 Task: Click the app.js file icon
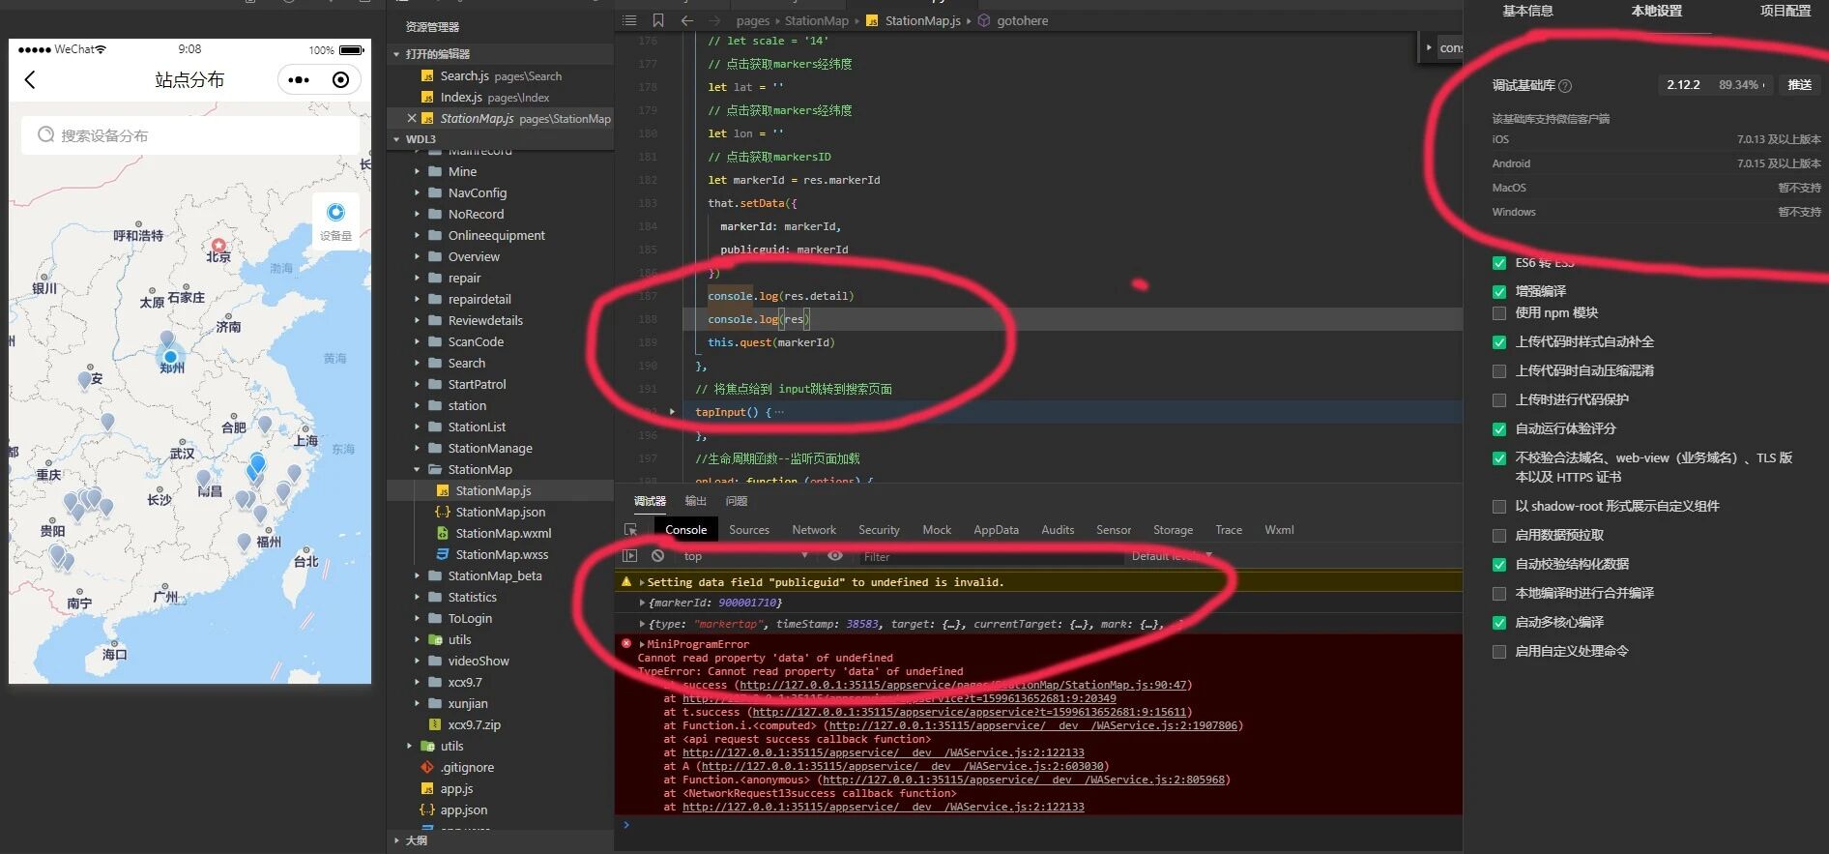[427, 789]
